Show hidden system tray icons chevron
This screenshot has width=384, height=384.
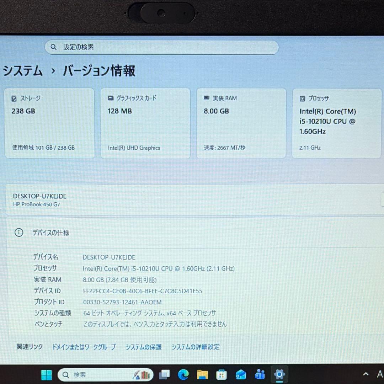366,374
